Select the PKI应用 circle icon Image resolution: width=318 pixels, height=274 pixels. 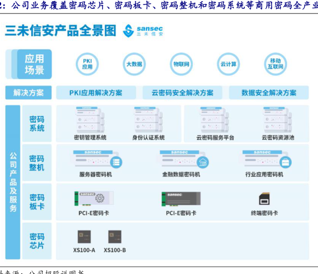87,64
